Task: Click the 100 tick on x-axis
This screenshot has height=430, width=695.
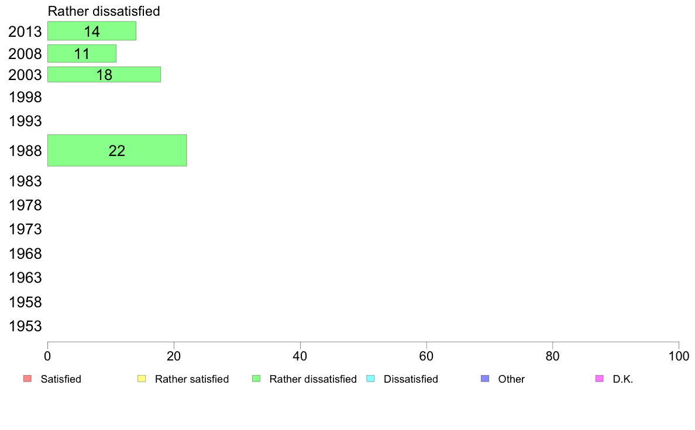Action: click(679, 356)
